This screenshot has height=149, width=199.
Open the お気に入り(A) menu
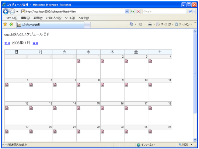click(x=54, y=18)
